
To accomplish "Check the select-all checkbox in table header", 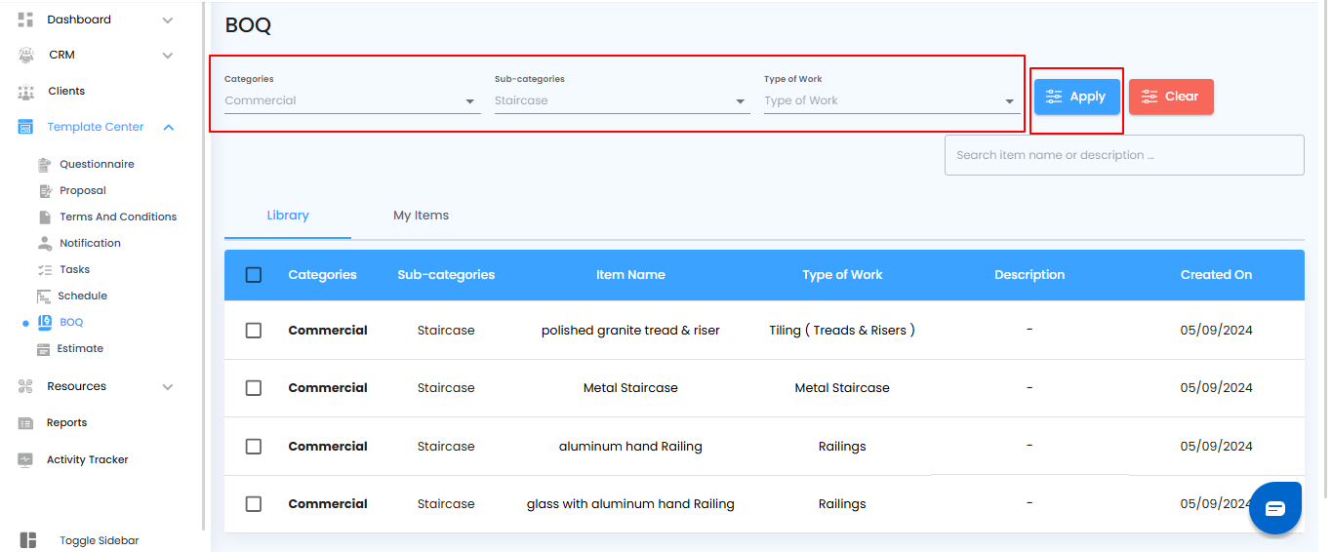I will point(254,275).
